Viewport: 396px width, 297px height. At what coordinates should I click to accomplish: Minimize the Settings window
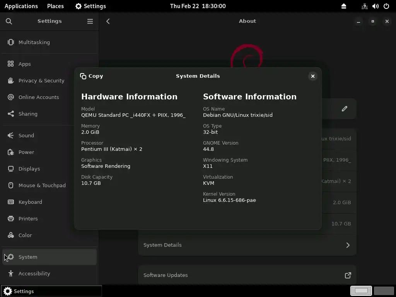(358, 22)
